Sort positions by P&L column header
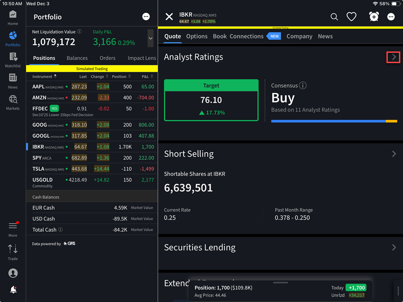Viewport: 403px width, 302px height. (146, 77)
